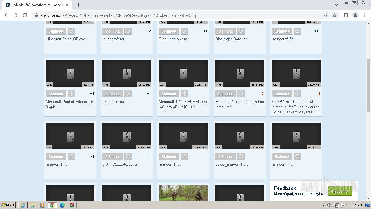Click clock icon for ODIN S5830+Ops.rar

pos(128,156)
